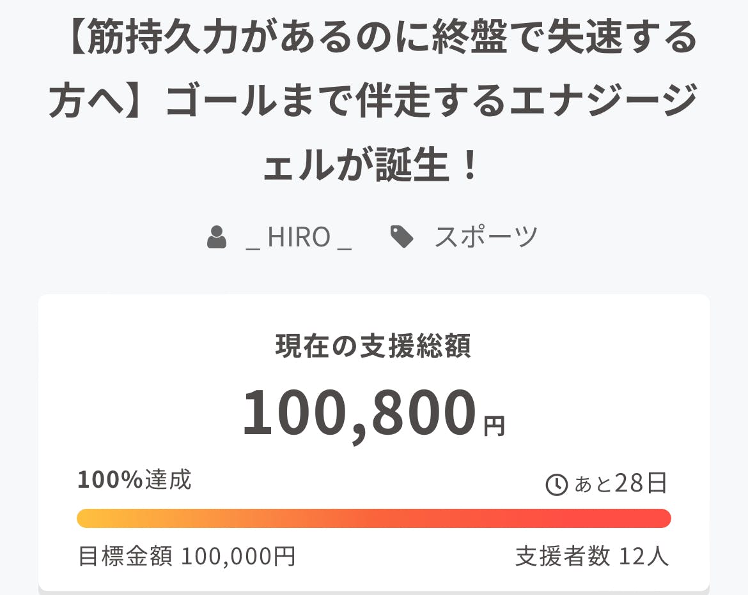This screenshot has width=748, height=595.
Task: Click the 100%達成 achievement text
Action: (x=134, y=479)
